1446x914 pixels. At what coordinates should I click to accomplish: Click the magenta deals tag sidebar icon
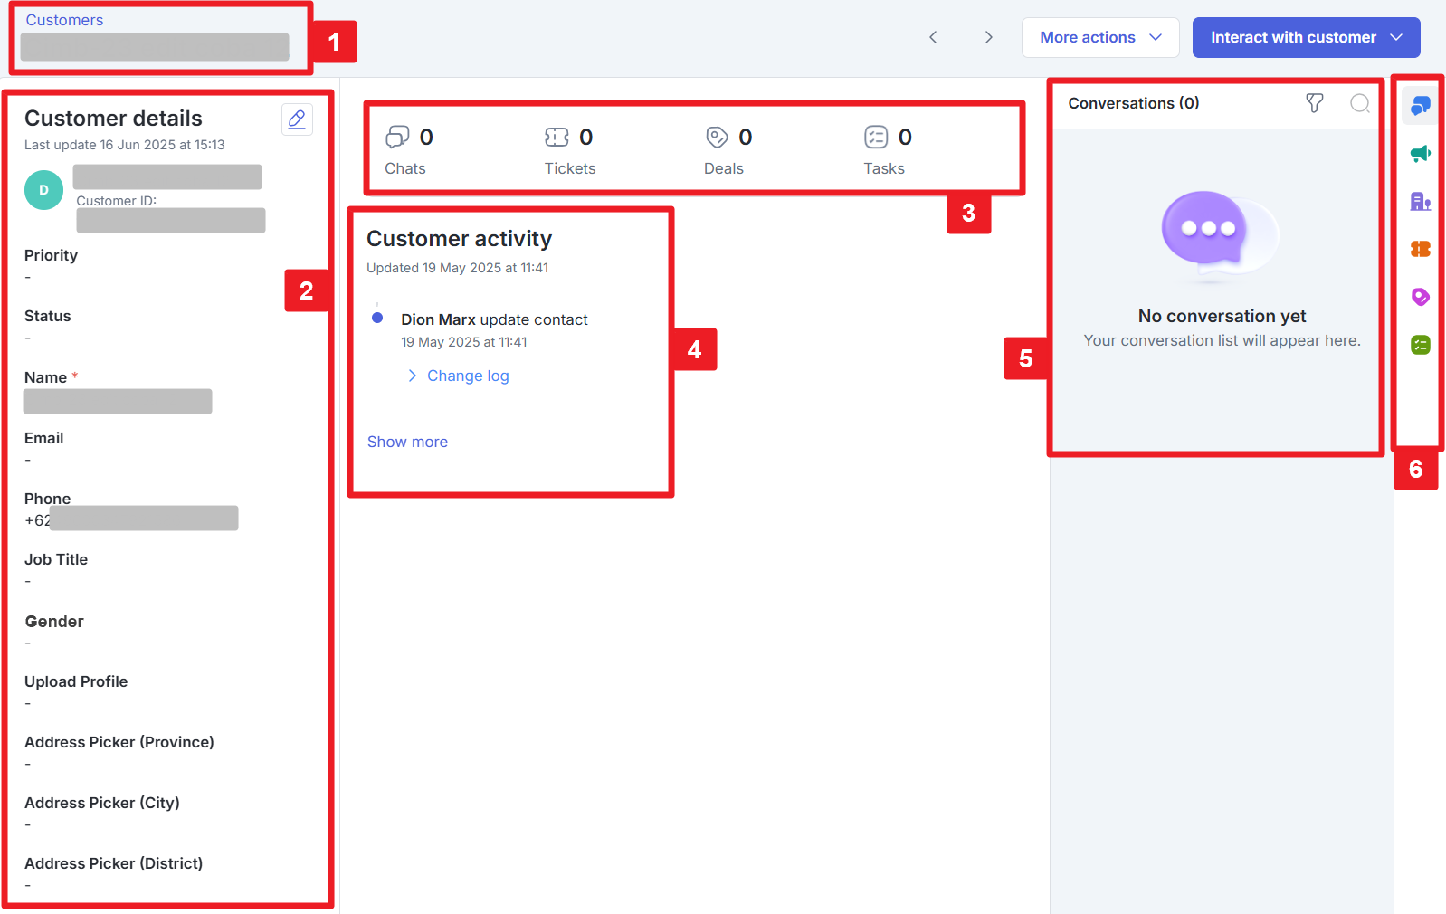(x=1420, y=297)
